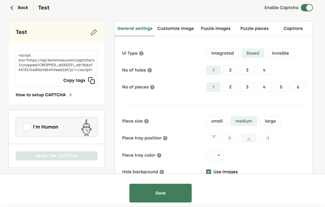Check the I'm Human checkbox
This screenshot has height=207, width=325.
tap(27, 127)
